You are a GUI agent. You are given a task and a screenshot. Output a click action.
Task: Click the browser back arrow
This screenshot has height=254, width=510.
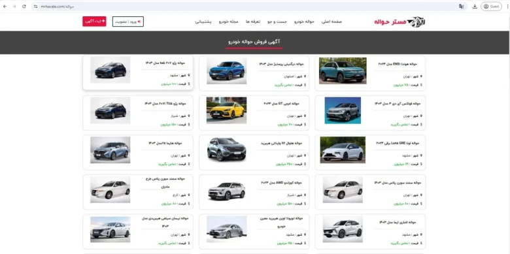(x=5, y=7)
